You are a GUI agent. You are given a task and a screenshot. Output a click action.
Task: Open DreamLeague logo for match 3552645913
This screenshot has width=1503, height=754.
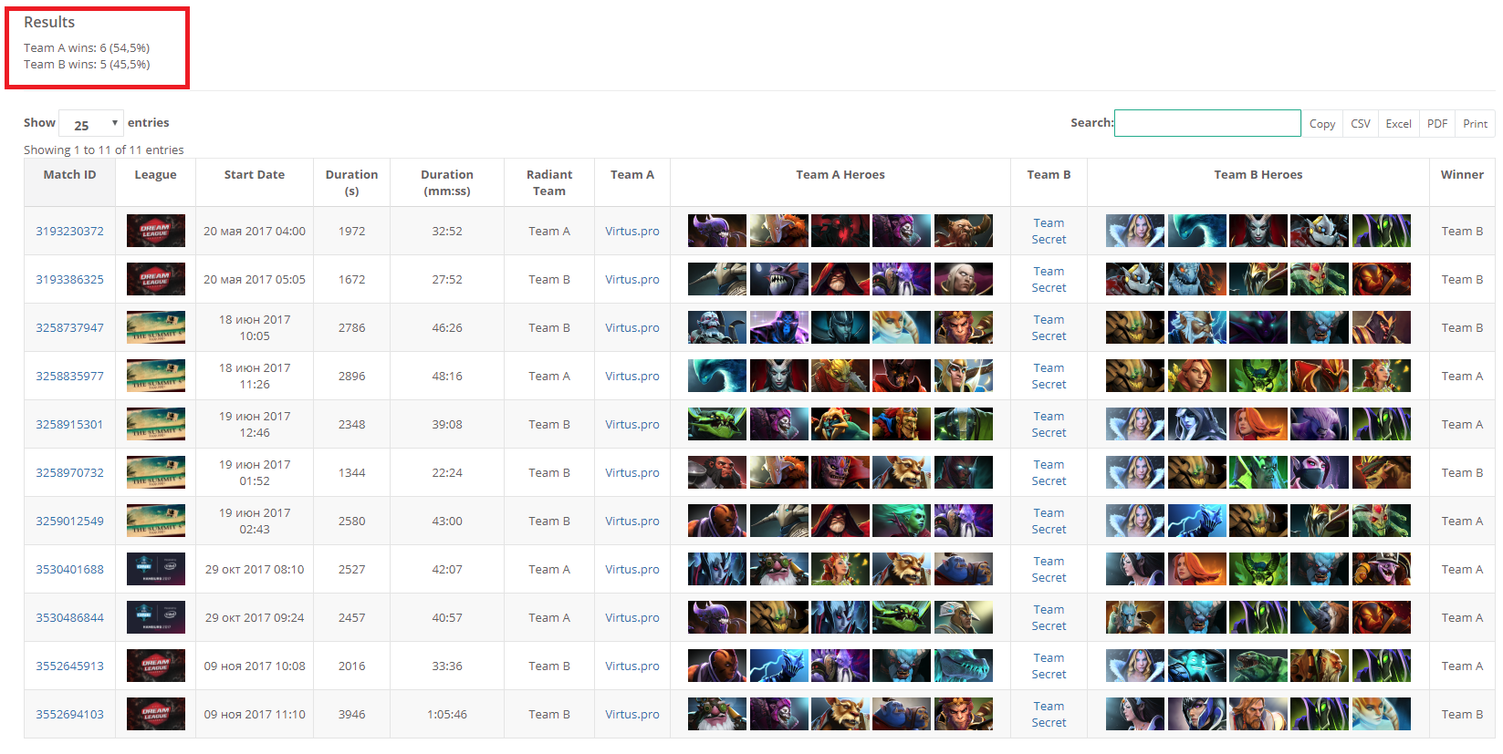pos(156,666)
